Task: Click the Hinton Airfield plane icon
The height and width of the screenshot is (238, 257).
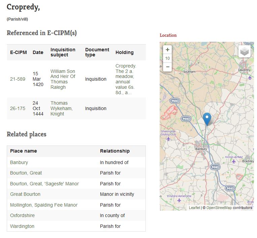Action: [x=233, y=161]
